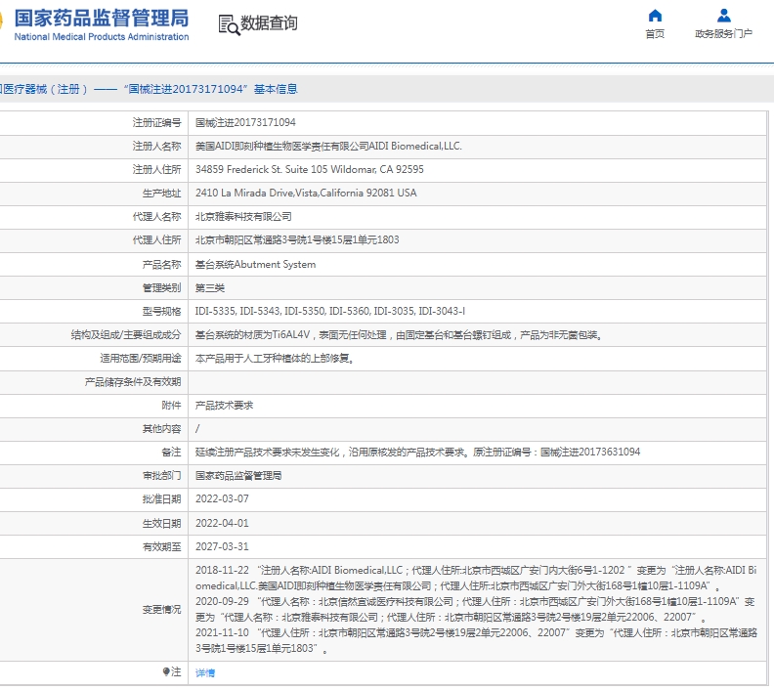Select agent name 北京雅泰科技有限公司
This screenshot has height=691, width=774.
pos(243,217)
